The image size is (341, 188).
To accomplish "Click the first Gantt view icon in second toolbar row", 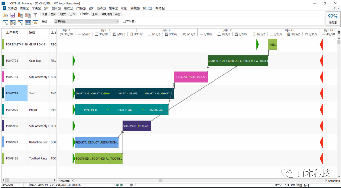I will tap(5, 22).
